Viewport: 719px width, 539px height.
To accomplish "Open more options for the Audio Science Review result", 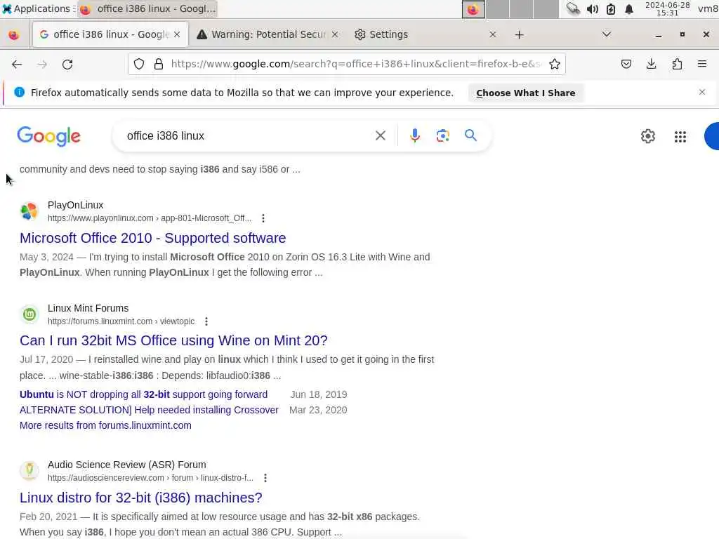I will [x=265, y=478].
